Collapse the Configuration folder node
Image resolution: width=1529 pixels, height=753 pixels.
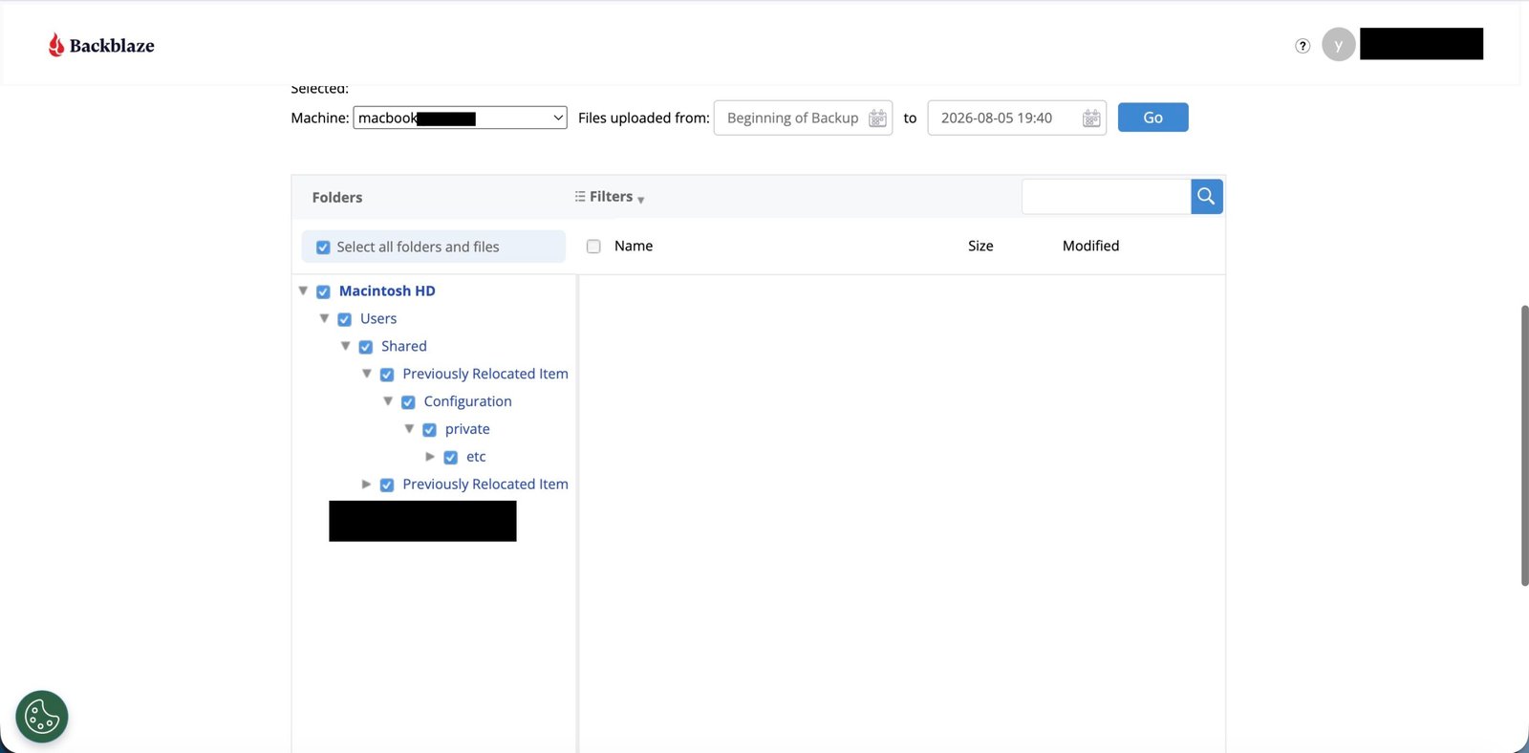pos(388,401)
